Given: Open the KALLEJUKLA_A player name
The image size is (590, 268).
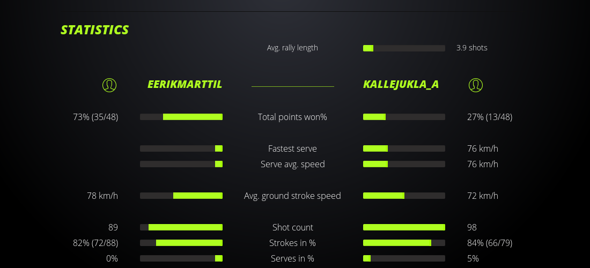Looking at the screenshot, I should tap(401, 84).
